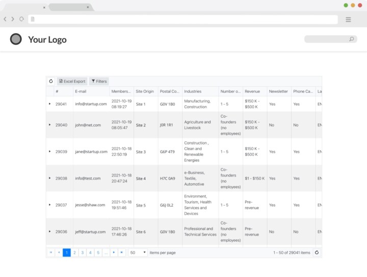Click the Your Logo circle icon
Screen dimensions: 367x277
coord(16,39)
